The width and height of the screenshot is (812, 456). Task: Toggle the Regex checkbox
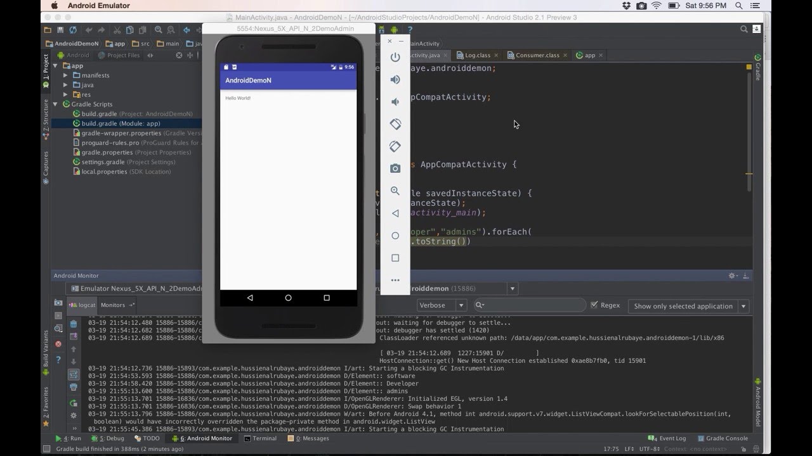(x=594, y=305)
